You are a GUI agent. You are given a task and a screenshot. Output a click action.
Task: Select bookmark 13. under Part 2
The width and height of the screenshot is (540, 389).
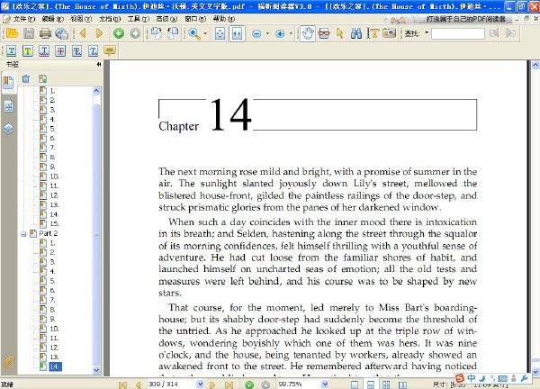point(54,357)
